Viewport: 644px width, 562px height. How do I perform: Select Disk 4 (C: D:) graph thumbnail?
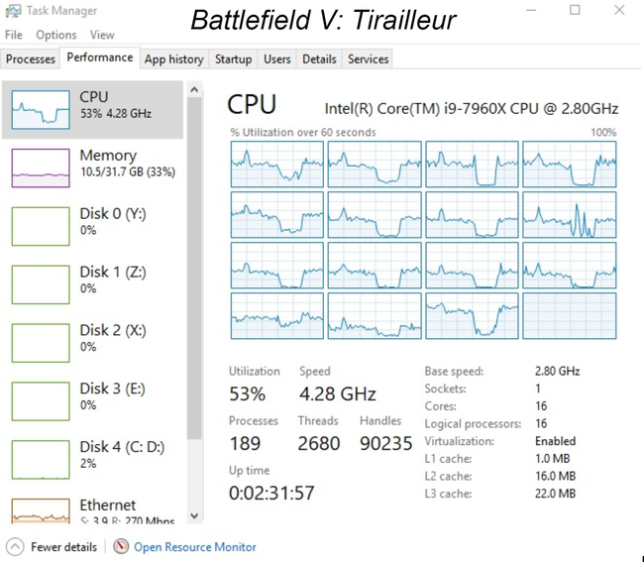coord(41,460)
